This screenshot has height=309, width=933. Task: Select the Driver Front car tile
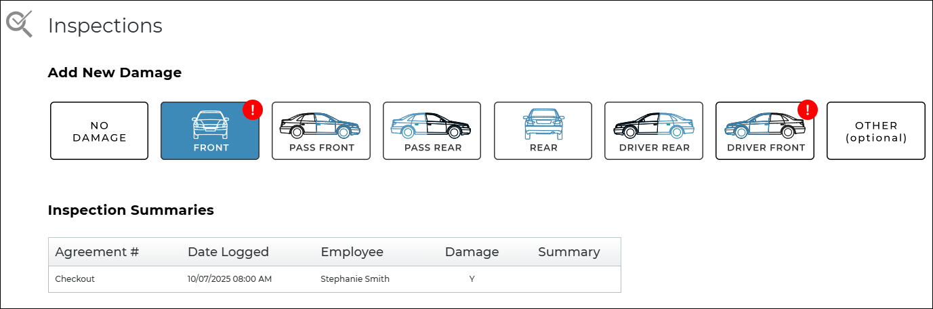click(x=765, y=131)
